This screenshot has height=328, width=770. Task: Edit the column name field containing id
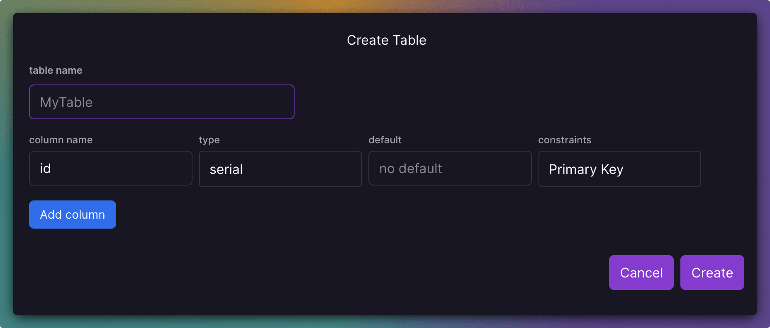coord(111,168)
